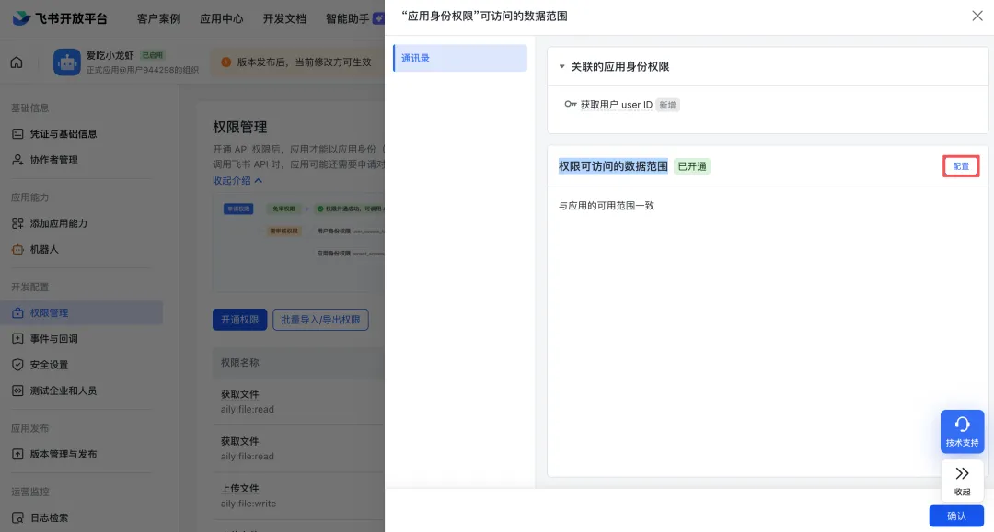The height and width of the screenshot is (532, 994).
Task: Open 机器人 sidebar icon
Action: tap(17, 249)
